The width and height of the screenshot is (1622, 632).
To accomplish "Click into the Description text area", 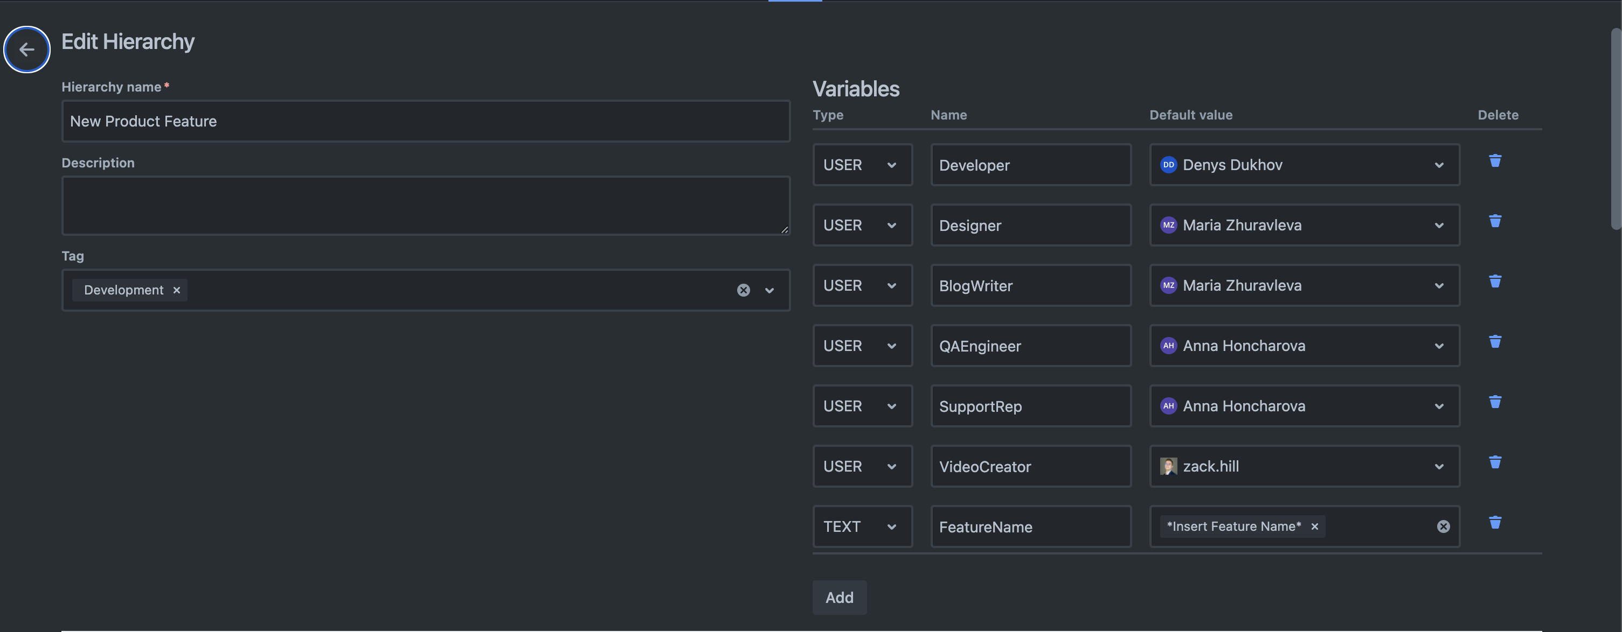I will tap(425, 206).
